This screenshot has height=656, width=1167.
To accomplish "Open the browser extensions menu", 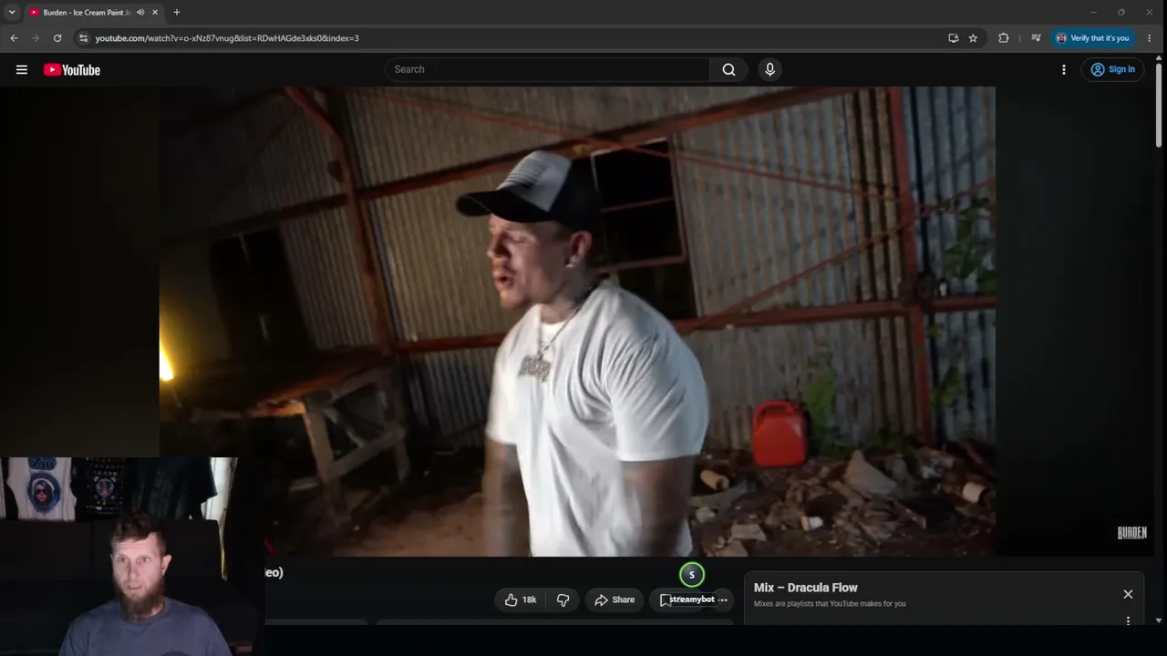I will pyautogui.click(x=1004, y=38).
